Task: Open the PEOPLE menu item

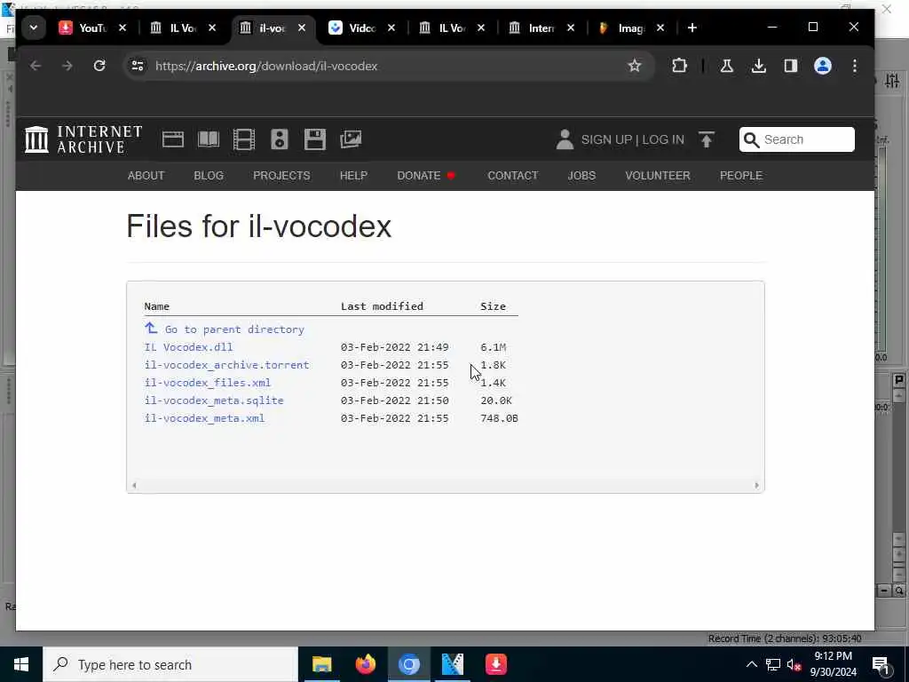Action: pos(741,176)
